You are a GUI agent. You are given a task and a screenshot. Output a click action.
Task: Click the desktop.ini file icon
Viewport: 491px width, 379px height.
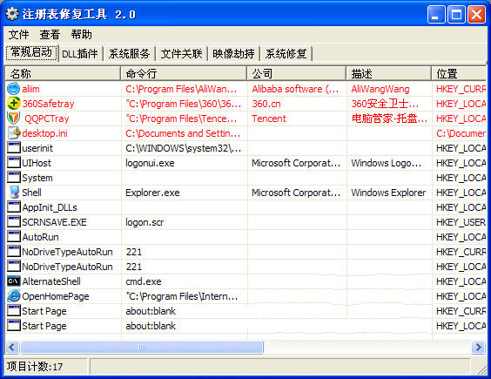point(13,133)
